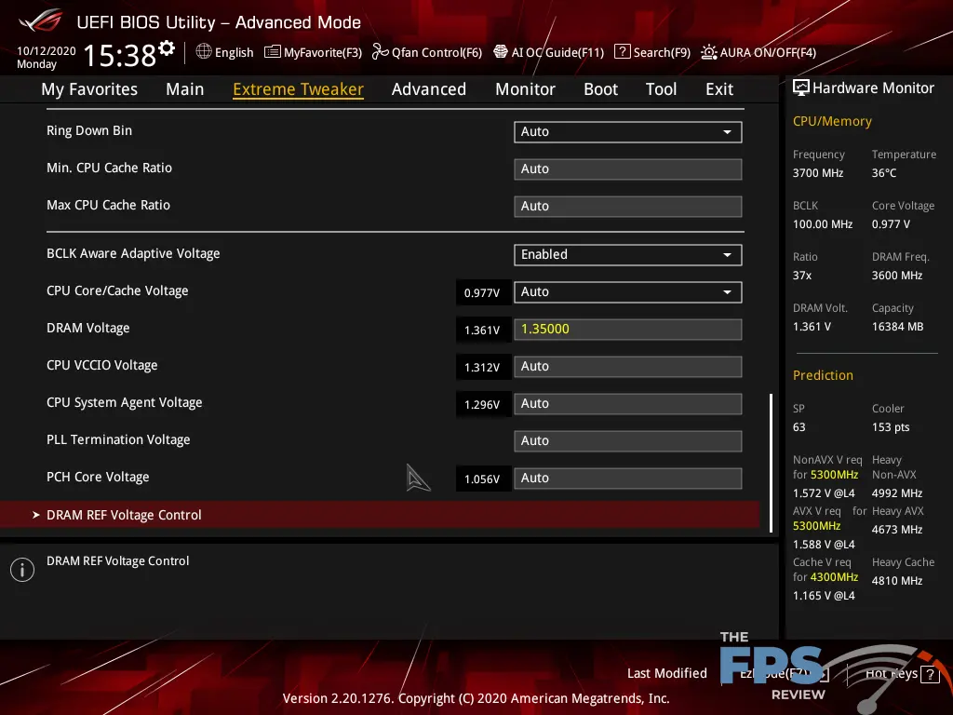Click the CPU/Memory section heading

pyautogui.click(x=832, y=122)
